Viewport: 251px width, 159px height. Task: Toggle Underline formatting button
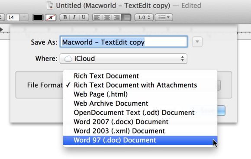[84, 17]
